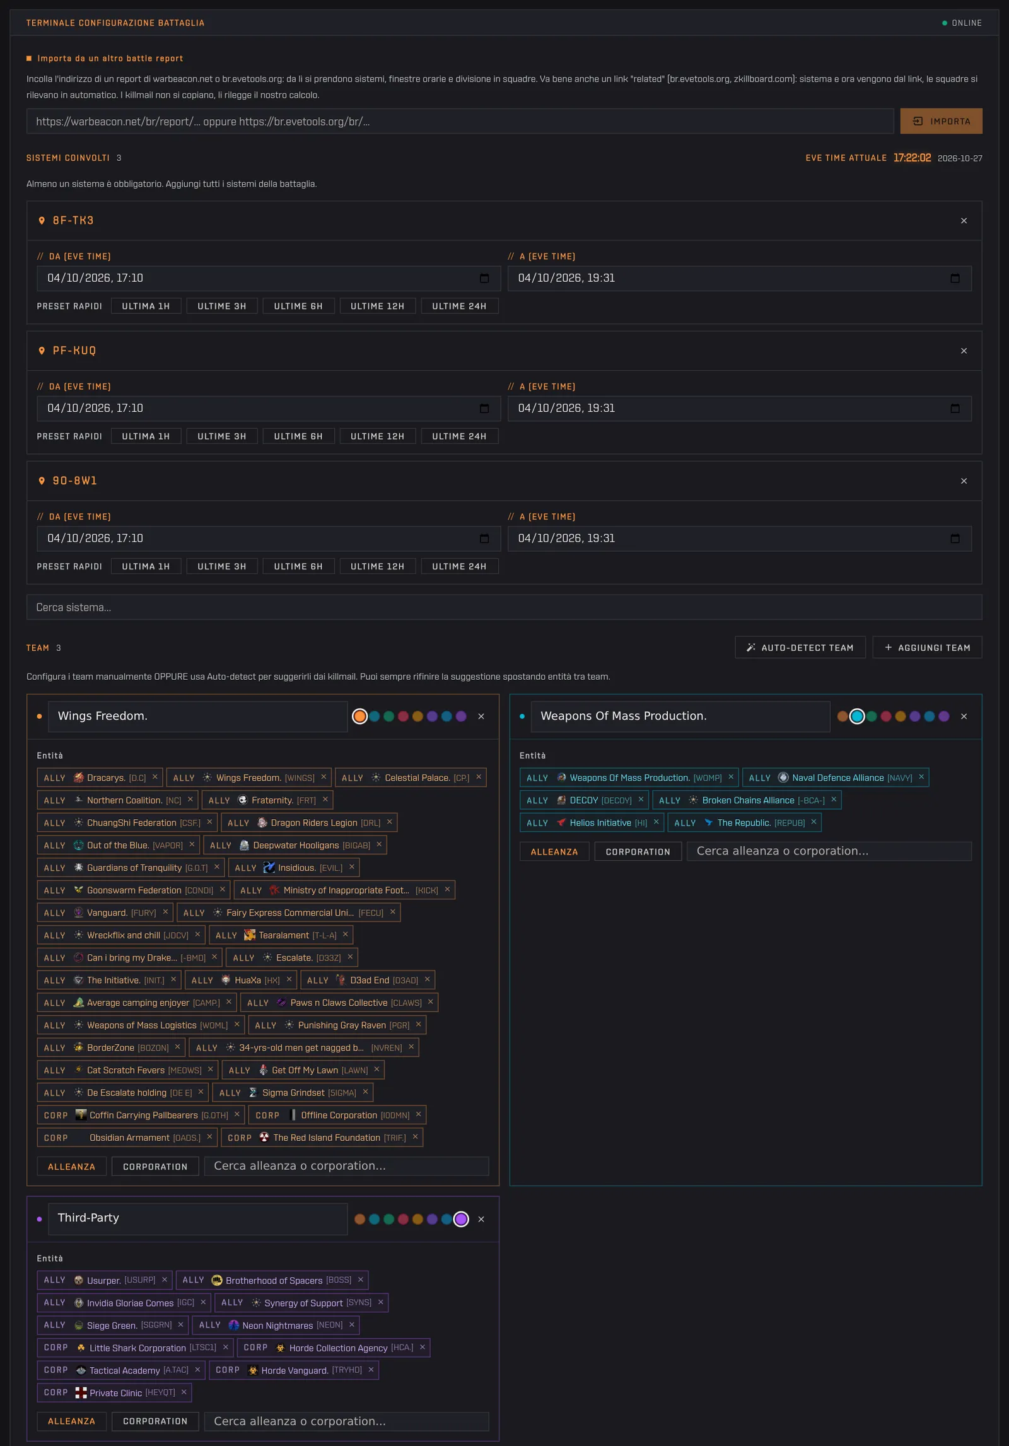Select the Fraternity. [FRT] entity tag
Viewport: 1009px width, 1446px height.
pyautogui.click(x=267, y=800)
